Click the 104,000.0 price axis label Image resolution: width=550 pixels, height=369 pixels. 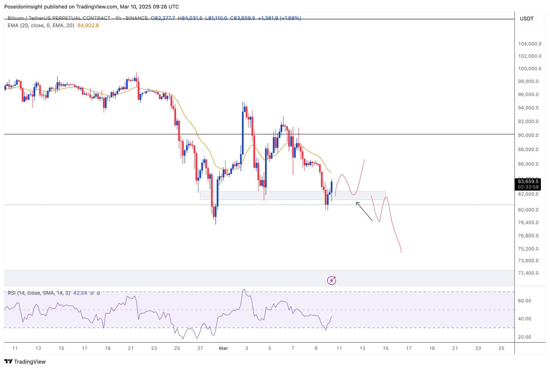530,44
